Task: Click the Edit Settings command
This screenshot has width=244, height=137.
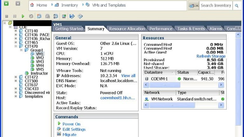Action: (x=74, y=129)
